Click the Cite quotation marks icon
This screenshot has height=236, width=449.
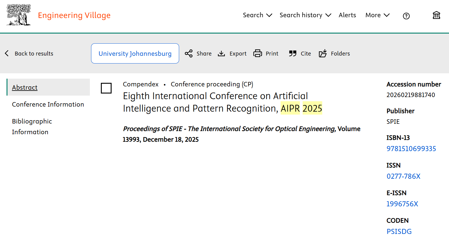tap(293, 53)
